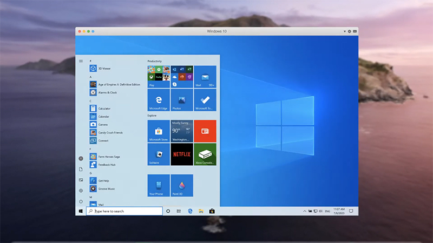Image resolution: width=433 pixels, height=243 pixels.
Task: Switch the ENG input language
Action: point(327,211)
